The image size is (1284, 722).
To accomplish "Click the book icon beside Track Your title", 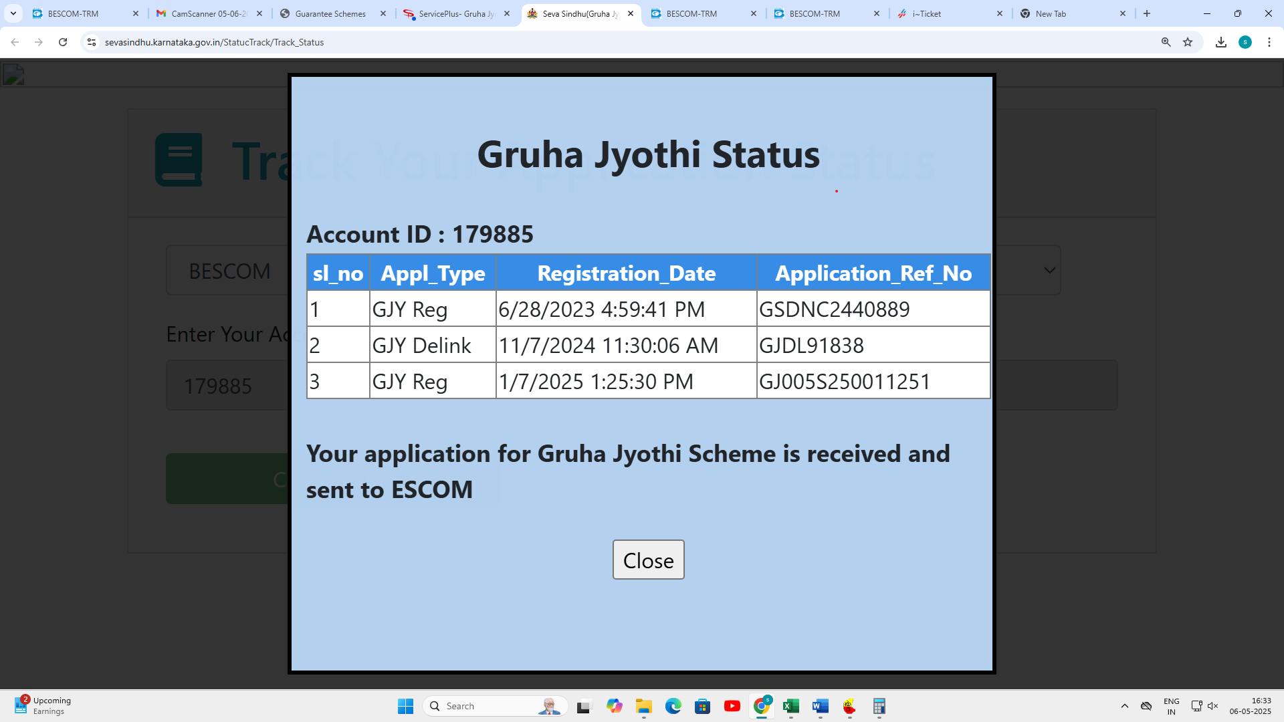I will (x=179, y=160).
